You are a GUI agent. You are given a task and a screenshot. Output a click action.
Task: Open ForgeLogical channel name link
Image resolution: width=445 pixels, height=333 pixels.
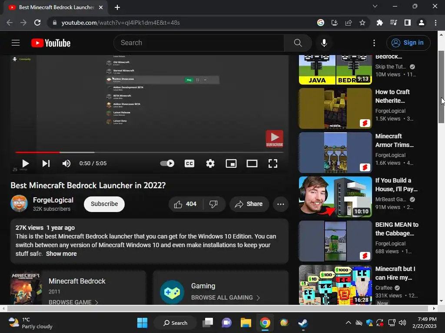tap(53, 200)
